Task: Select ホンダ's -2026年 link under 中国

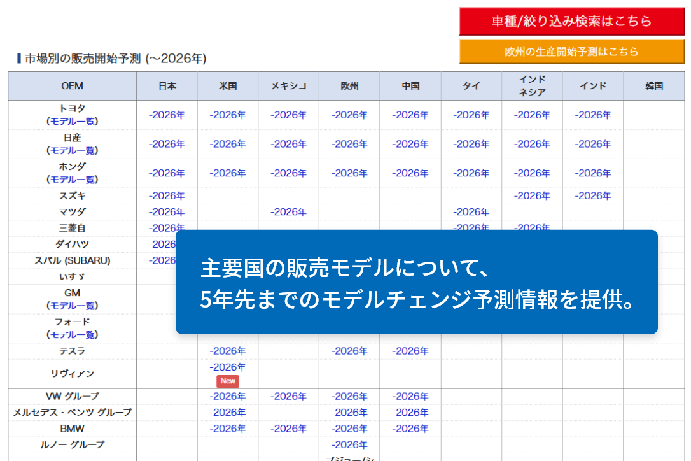Action: [x=410, y=173]
